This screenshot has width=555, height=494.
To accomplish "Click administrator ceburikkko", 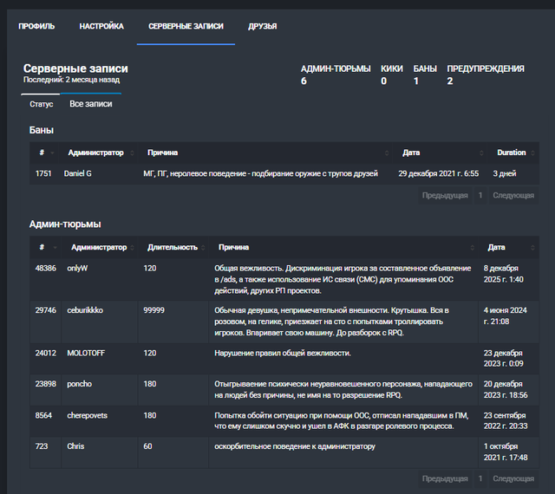I will [85, 310].
